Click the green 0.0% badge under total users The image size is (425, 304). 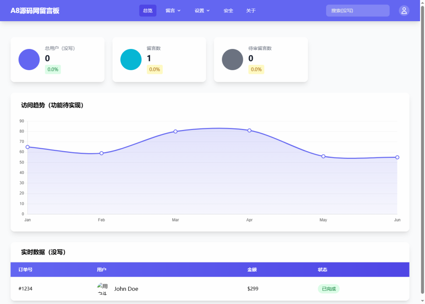click(53, 69)
